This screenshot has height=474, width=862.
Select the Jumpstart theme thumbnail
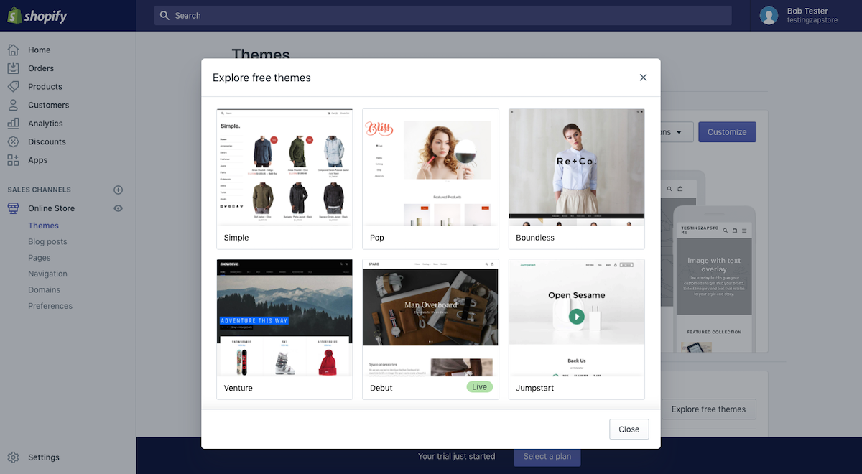577,318
